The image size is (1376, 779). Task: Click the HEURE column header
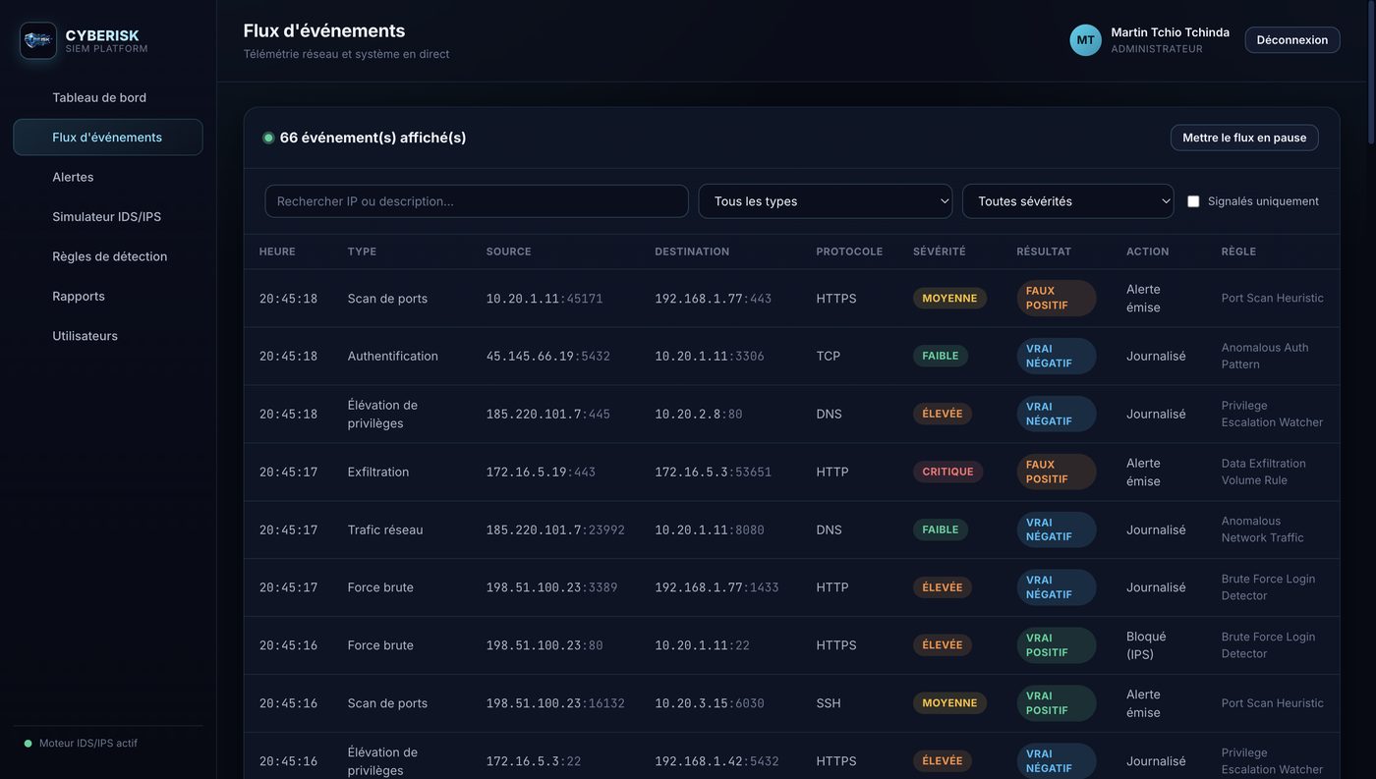click(277, 251)
